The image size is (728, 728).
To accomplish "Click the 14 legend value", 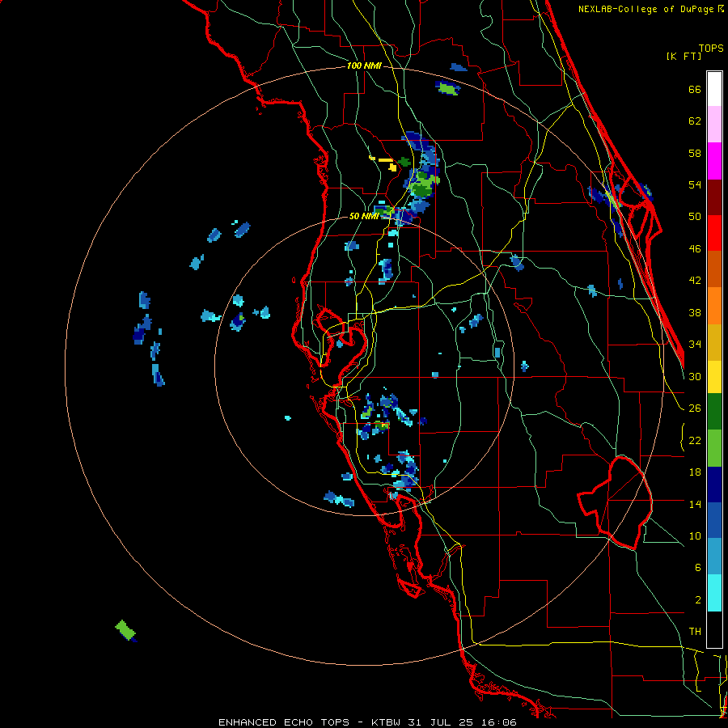I will 695,504.
